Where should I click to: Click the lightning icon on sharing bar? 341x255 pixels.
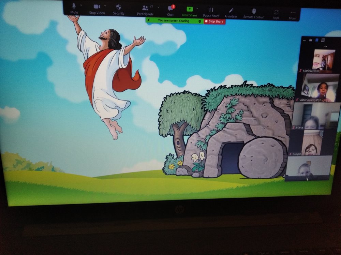pos(149,20)
